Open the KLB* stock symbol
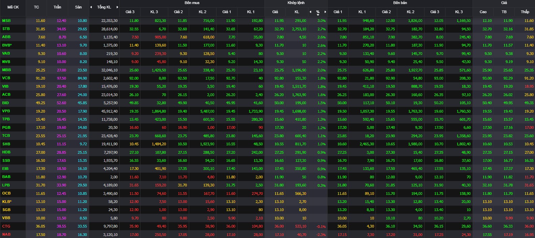The height and width of the screenshot is (238, 535). pos(7,202)
